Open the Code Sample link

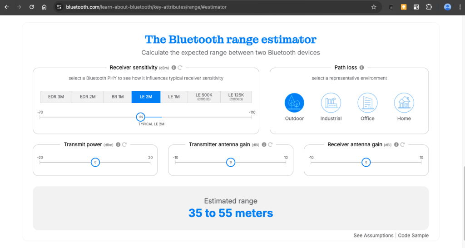point(413,236)
